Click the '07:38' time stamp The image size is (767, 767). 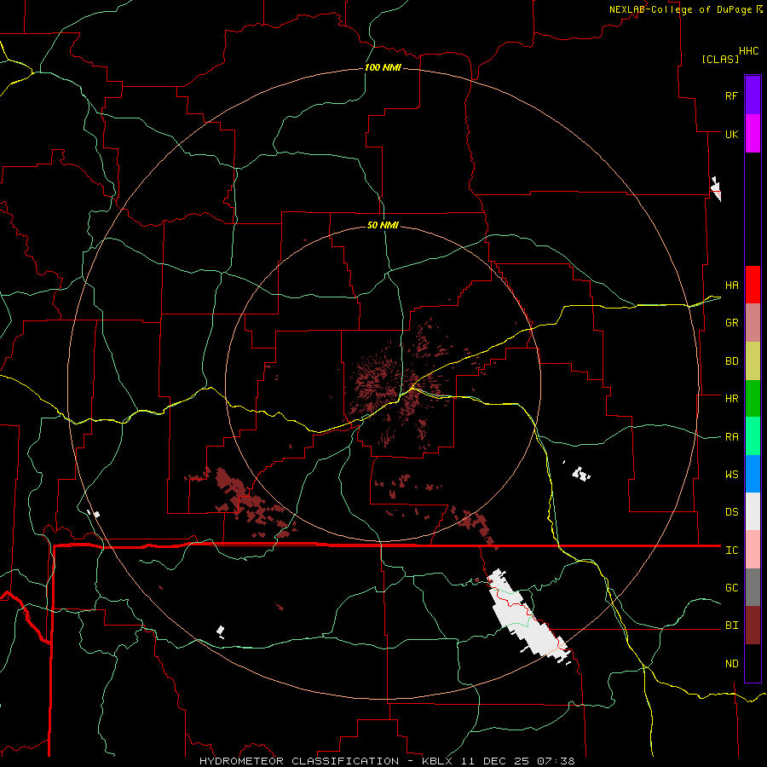click(x=555, y=761)
